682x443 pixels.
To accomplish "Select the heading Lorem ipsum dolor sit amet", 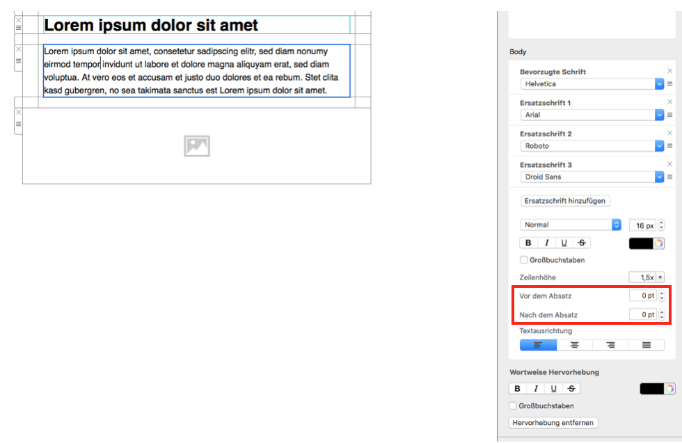I will [151, 25].
